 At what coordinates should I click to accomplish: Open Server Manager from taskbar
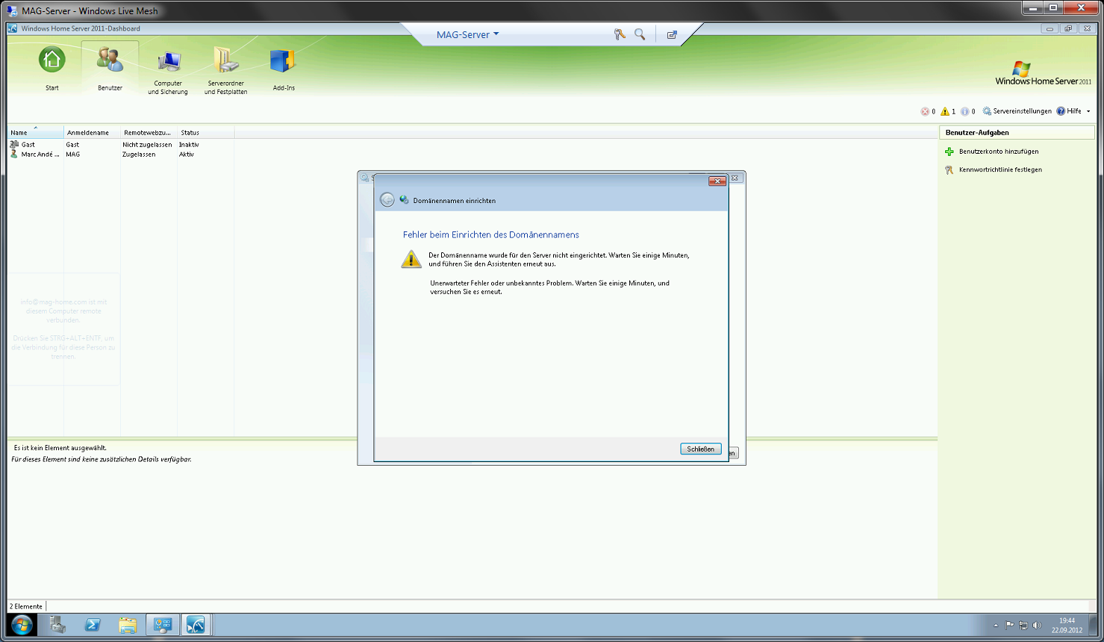[x=57, y=625]
